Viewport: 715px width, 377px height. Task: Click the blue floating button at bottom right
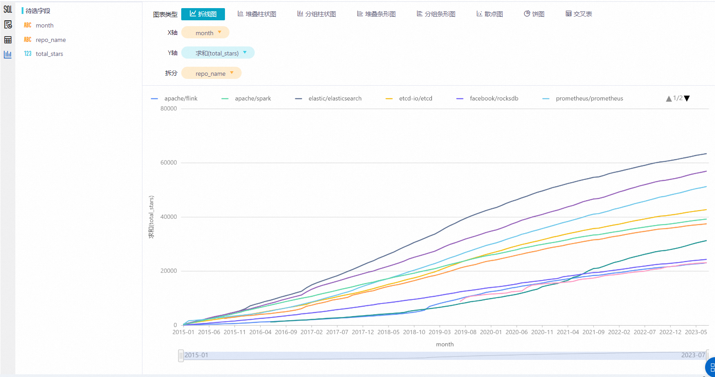click(x=711, y=367)
